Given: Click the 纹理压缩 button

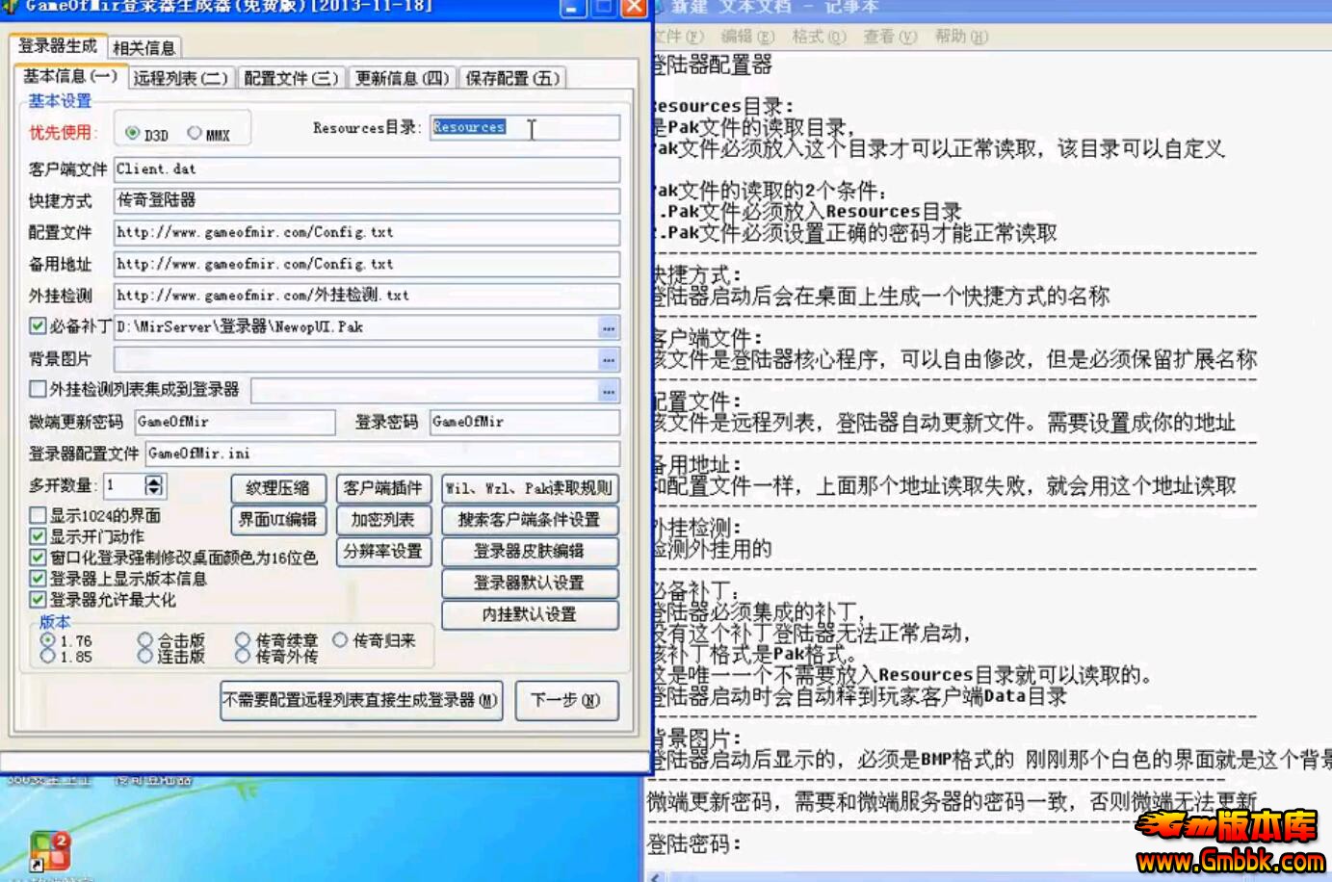Looking at the screenshot, I should (x=277, y=488).
